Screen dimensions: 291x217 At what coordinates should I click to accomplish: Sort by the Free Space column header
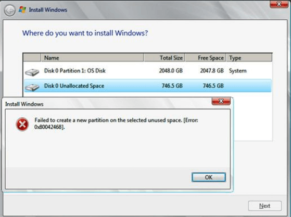tap(206, 58)
